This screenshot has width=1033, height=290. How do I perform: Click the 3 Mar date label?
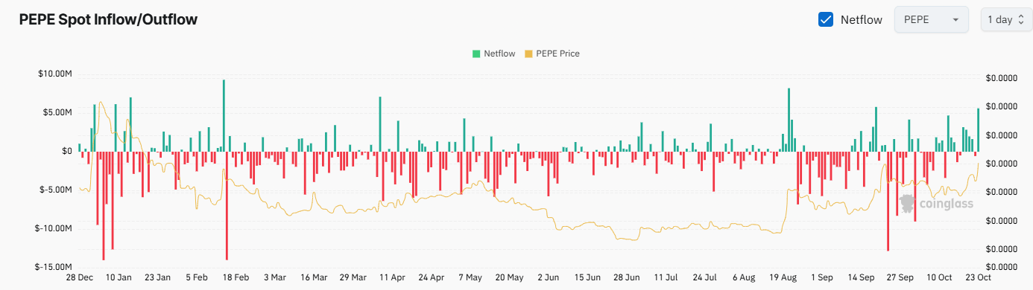tap(275, 277)
